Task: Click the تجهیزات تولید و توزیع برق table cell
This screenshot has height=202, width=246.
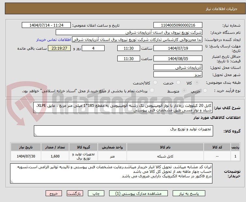Action: click(x=83, y=156)
